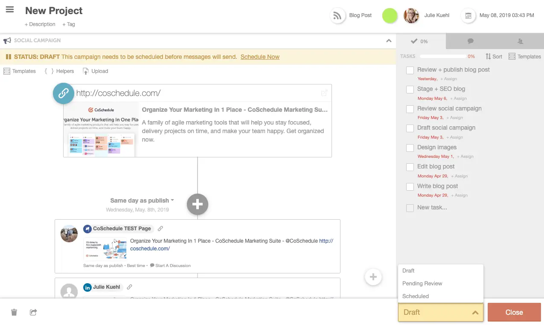The width and height of the screenshot is (544, 325).
Task: Click the green color label circle
Action: (x=390, y=16)
